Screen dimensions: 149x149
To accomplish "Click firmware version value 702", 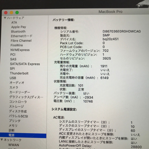I will (x=105, y=51).
